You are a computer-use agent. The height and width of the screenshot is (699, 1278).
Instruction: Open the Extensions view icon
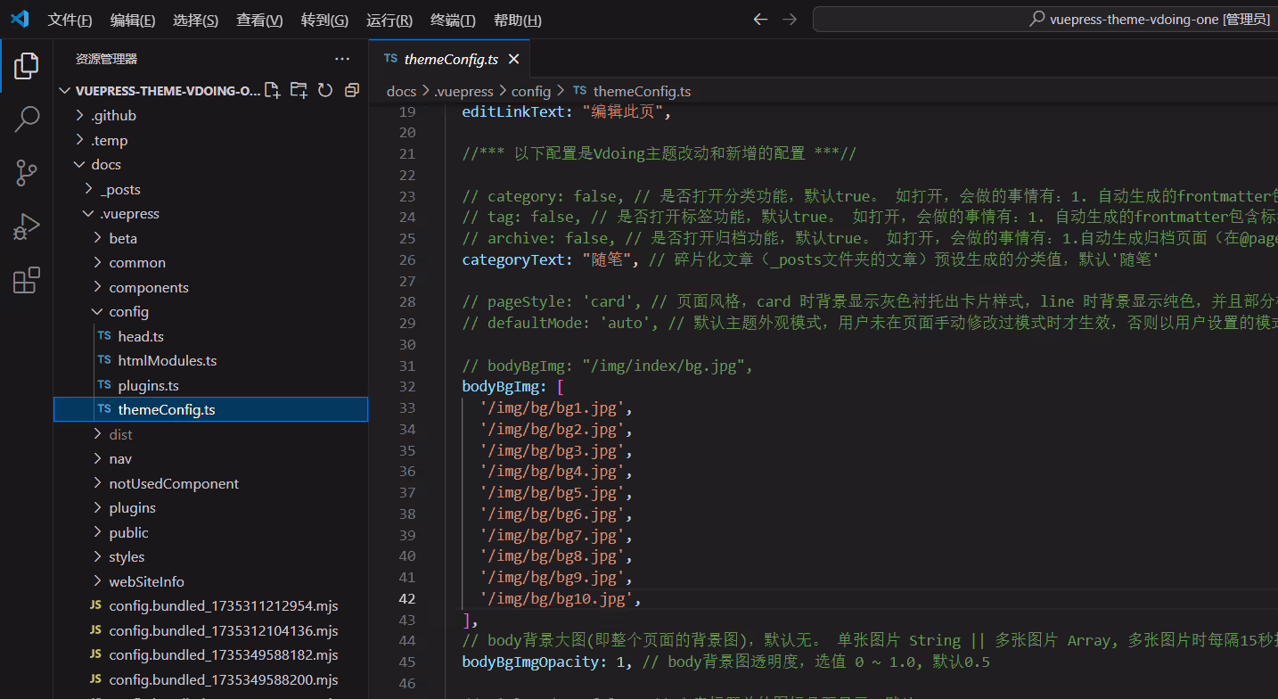(x=27, y=280)
